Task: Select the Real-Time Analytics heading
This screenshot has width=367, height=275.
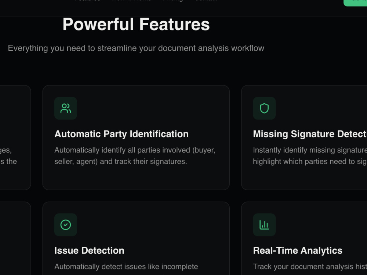Action: (298, 250)
